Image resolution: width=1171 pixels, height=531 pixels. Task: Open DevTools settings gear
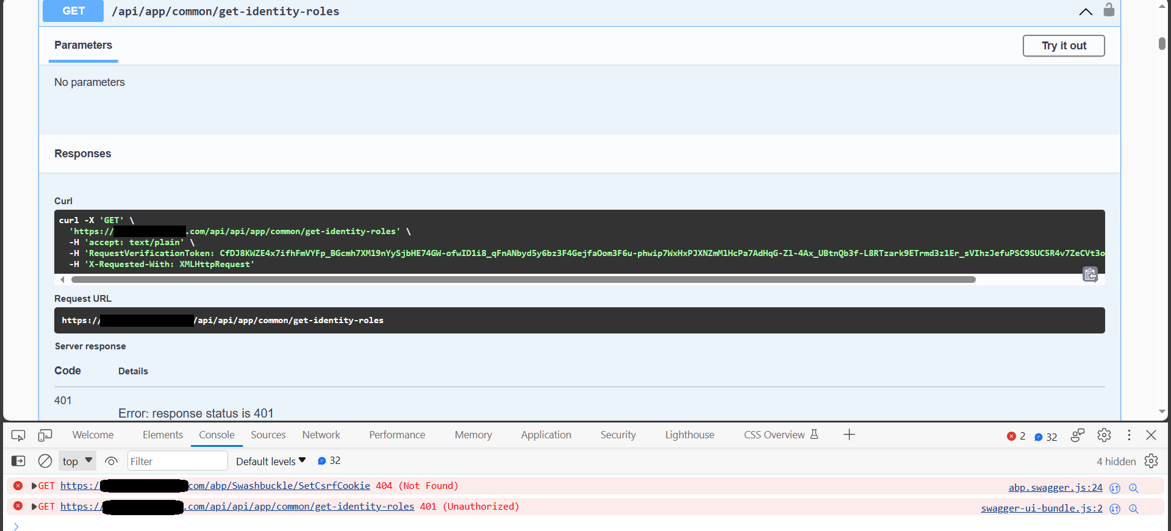(x=1104, y=435)
